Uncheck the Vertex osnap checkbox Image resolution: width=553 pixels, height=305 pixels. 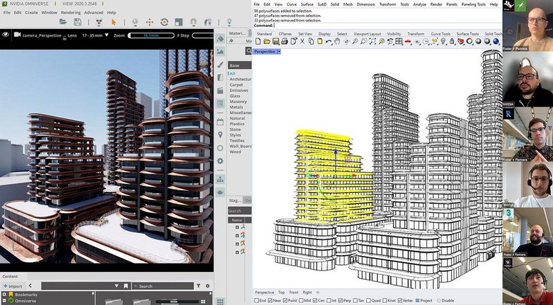click(x=400, y=300)
